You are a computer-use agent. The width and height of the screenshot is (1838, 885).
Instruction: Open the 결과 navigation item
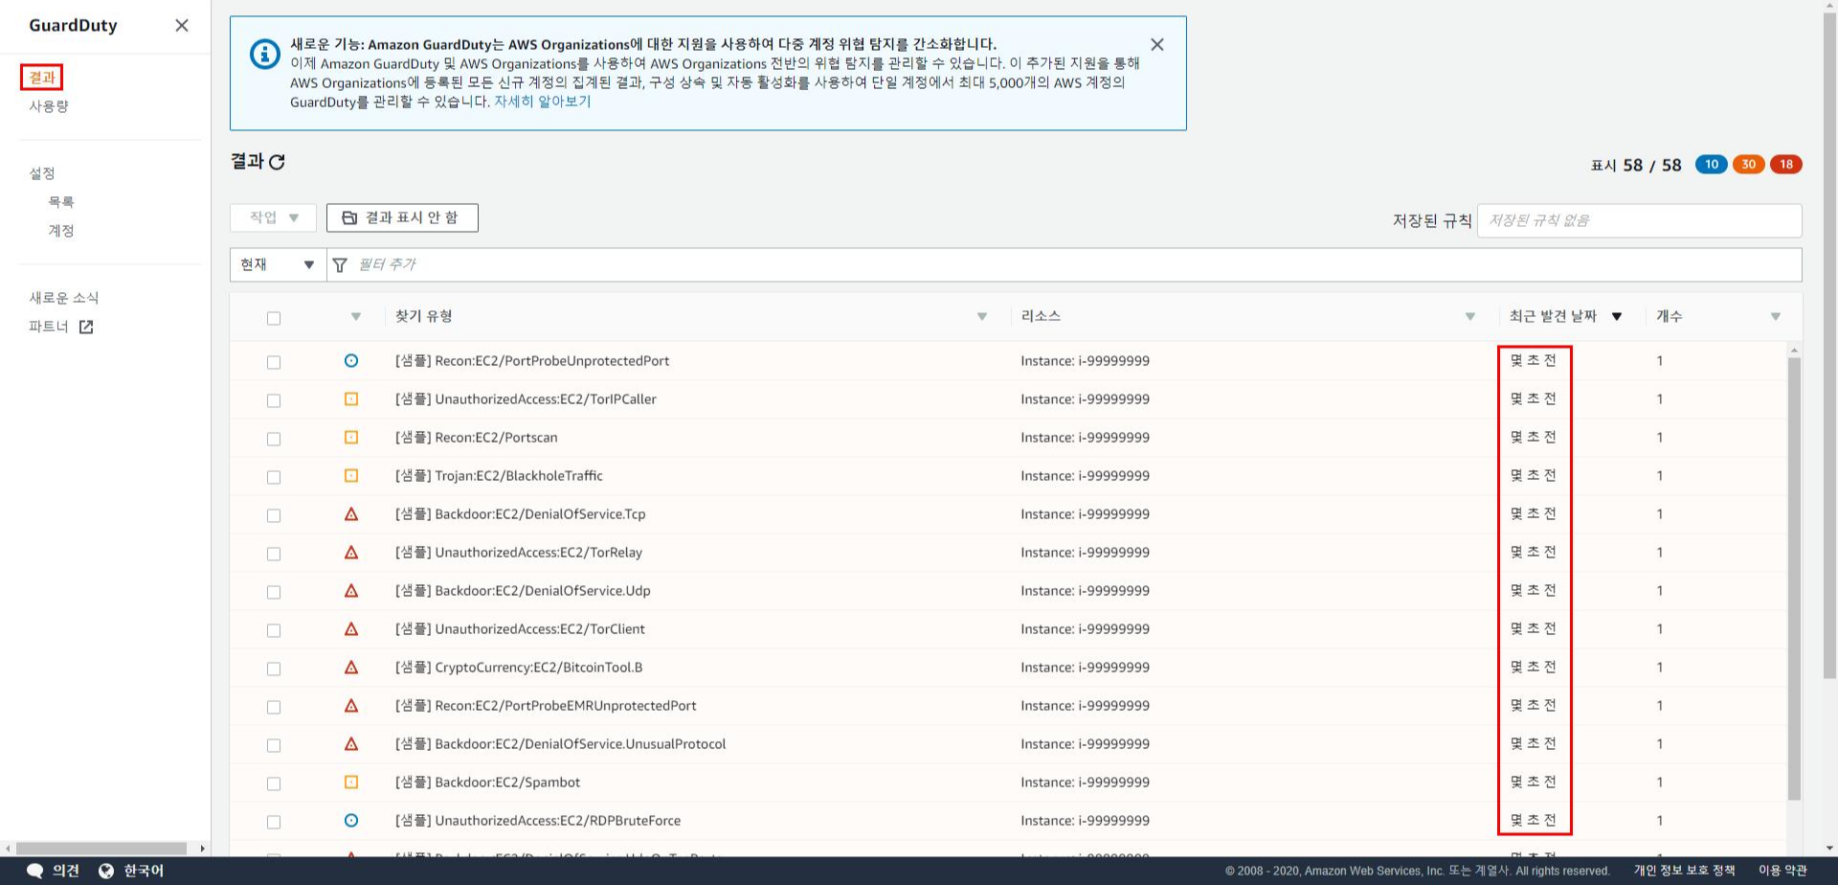(42, 78)
